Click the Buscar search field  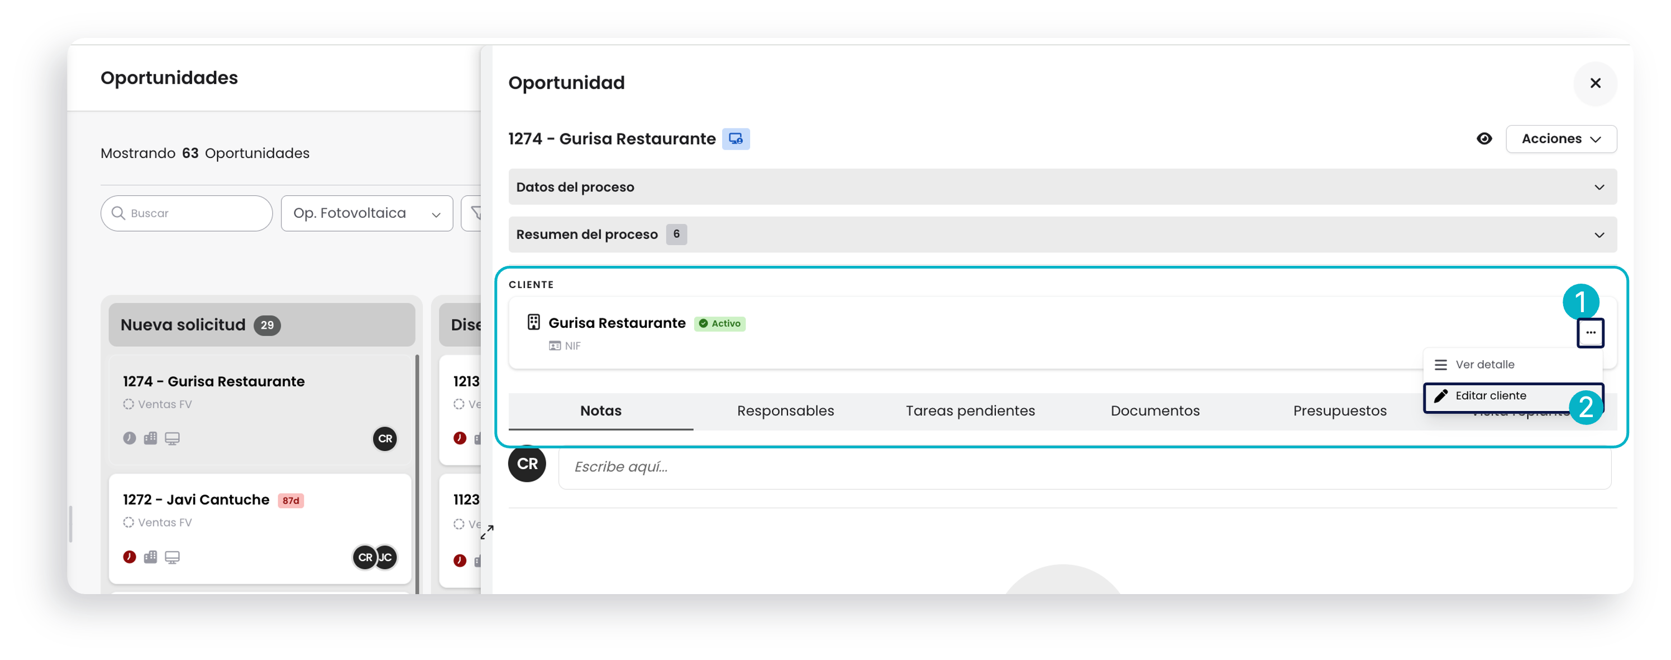[x=186, y=213]
